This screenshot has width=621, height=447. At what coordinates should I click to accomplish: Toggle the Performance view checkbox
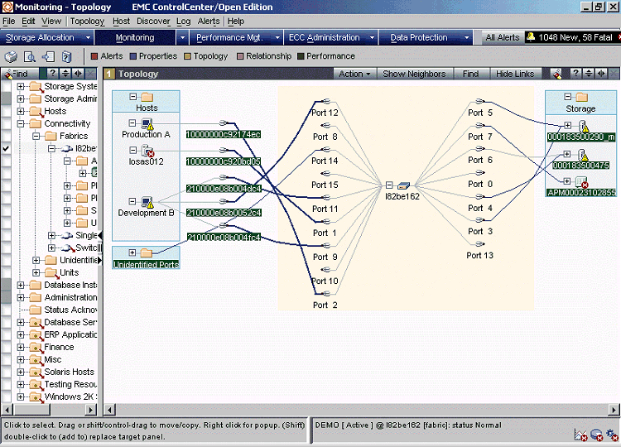point(301,56)
